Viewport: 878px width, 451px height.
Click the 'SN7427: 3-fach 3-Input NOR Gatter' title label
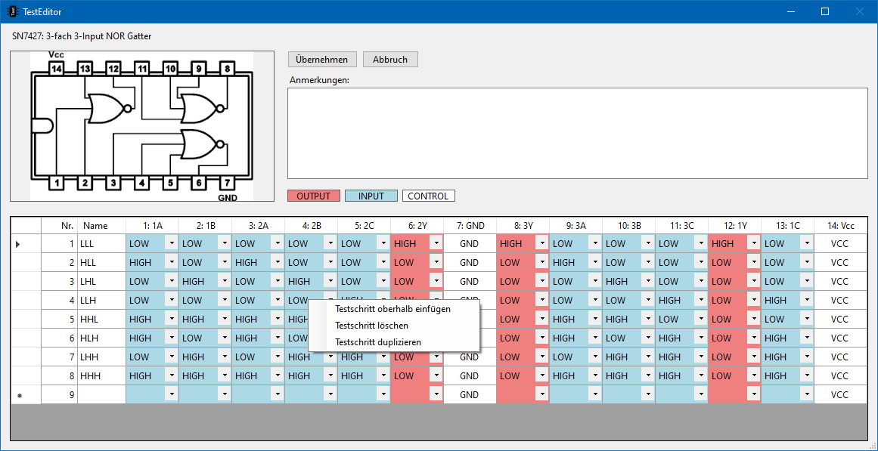(x=82, y=36)
